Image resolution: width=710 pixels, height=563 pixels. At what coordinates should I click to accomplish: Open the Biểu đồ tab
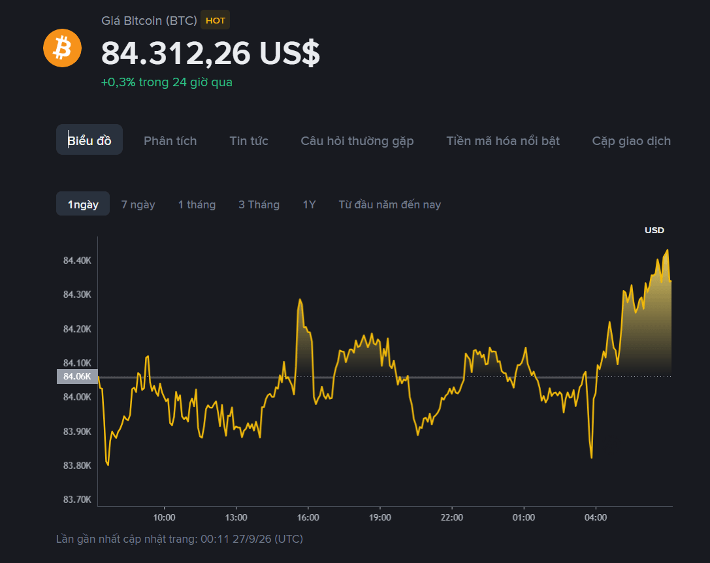(89, 140)
